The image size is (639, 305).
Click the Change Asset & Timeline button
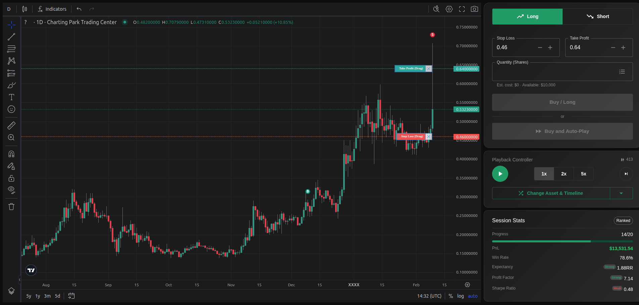[551, 193]
